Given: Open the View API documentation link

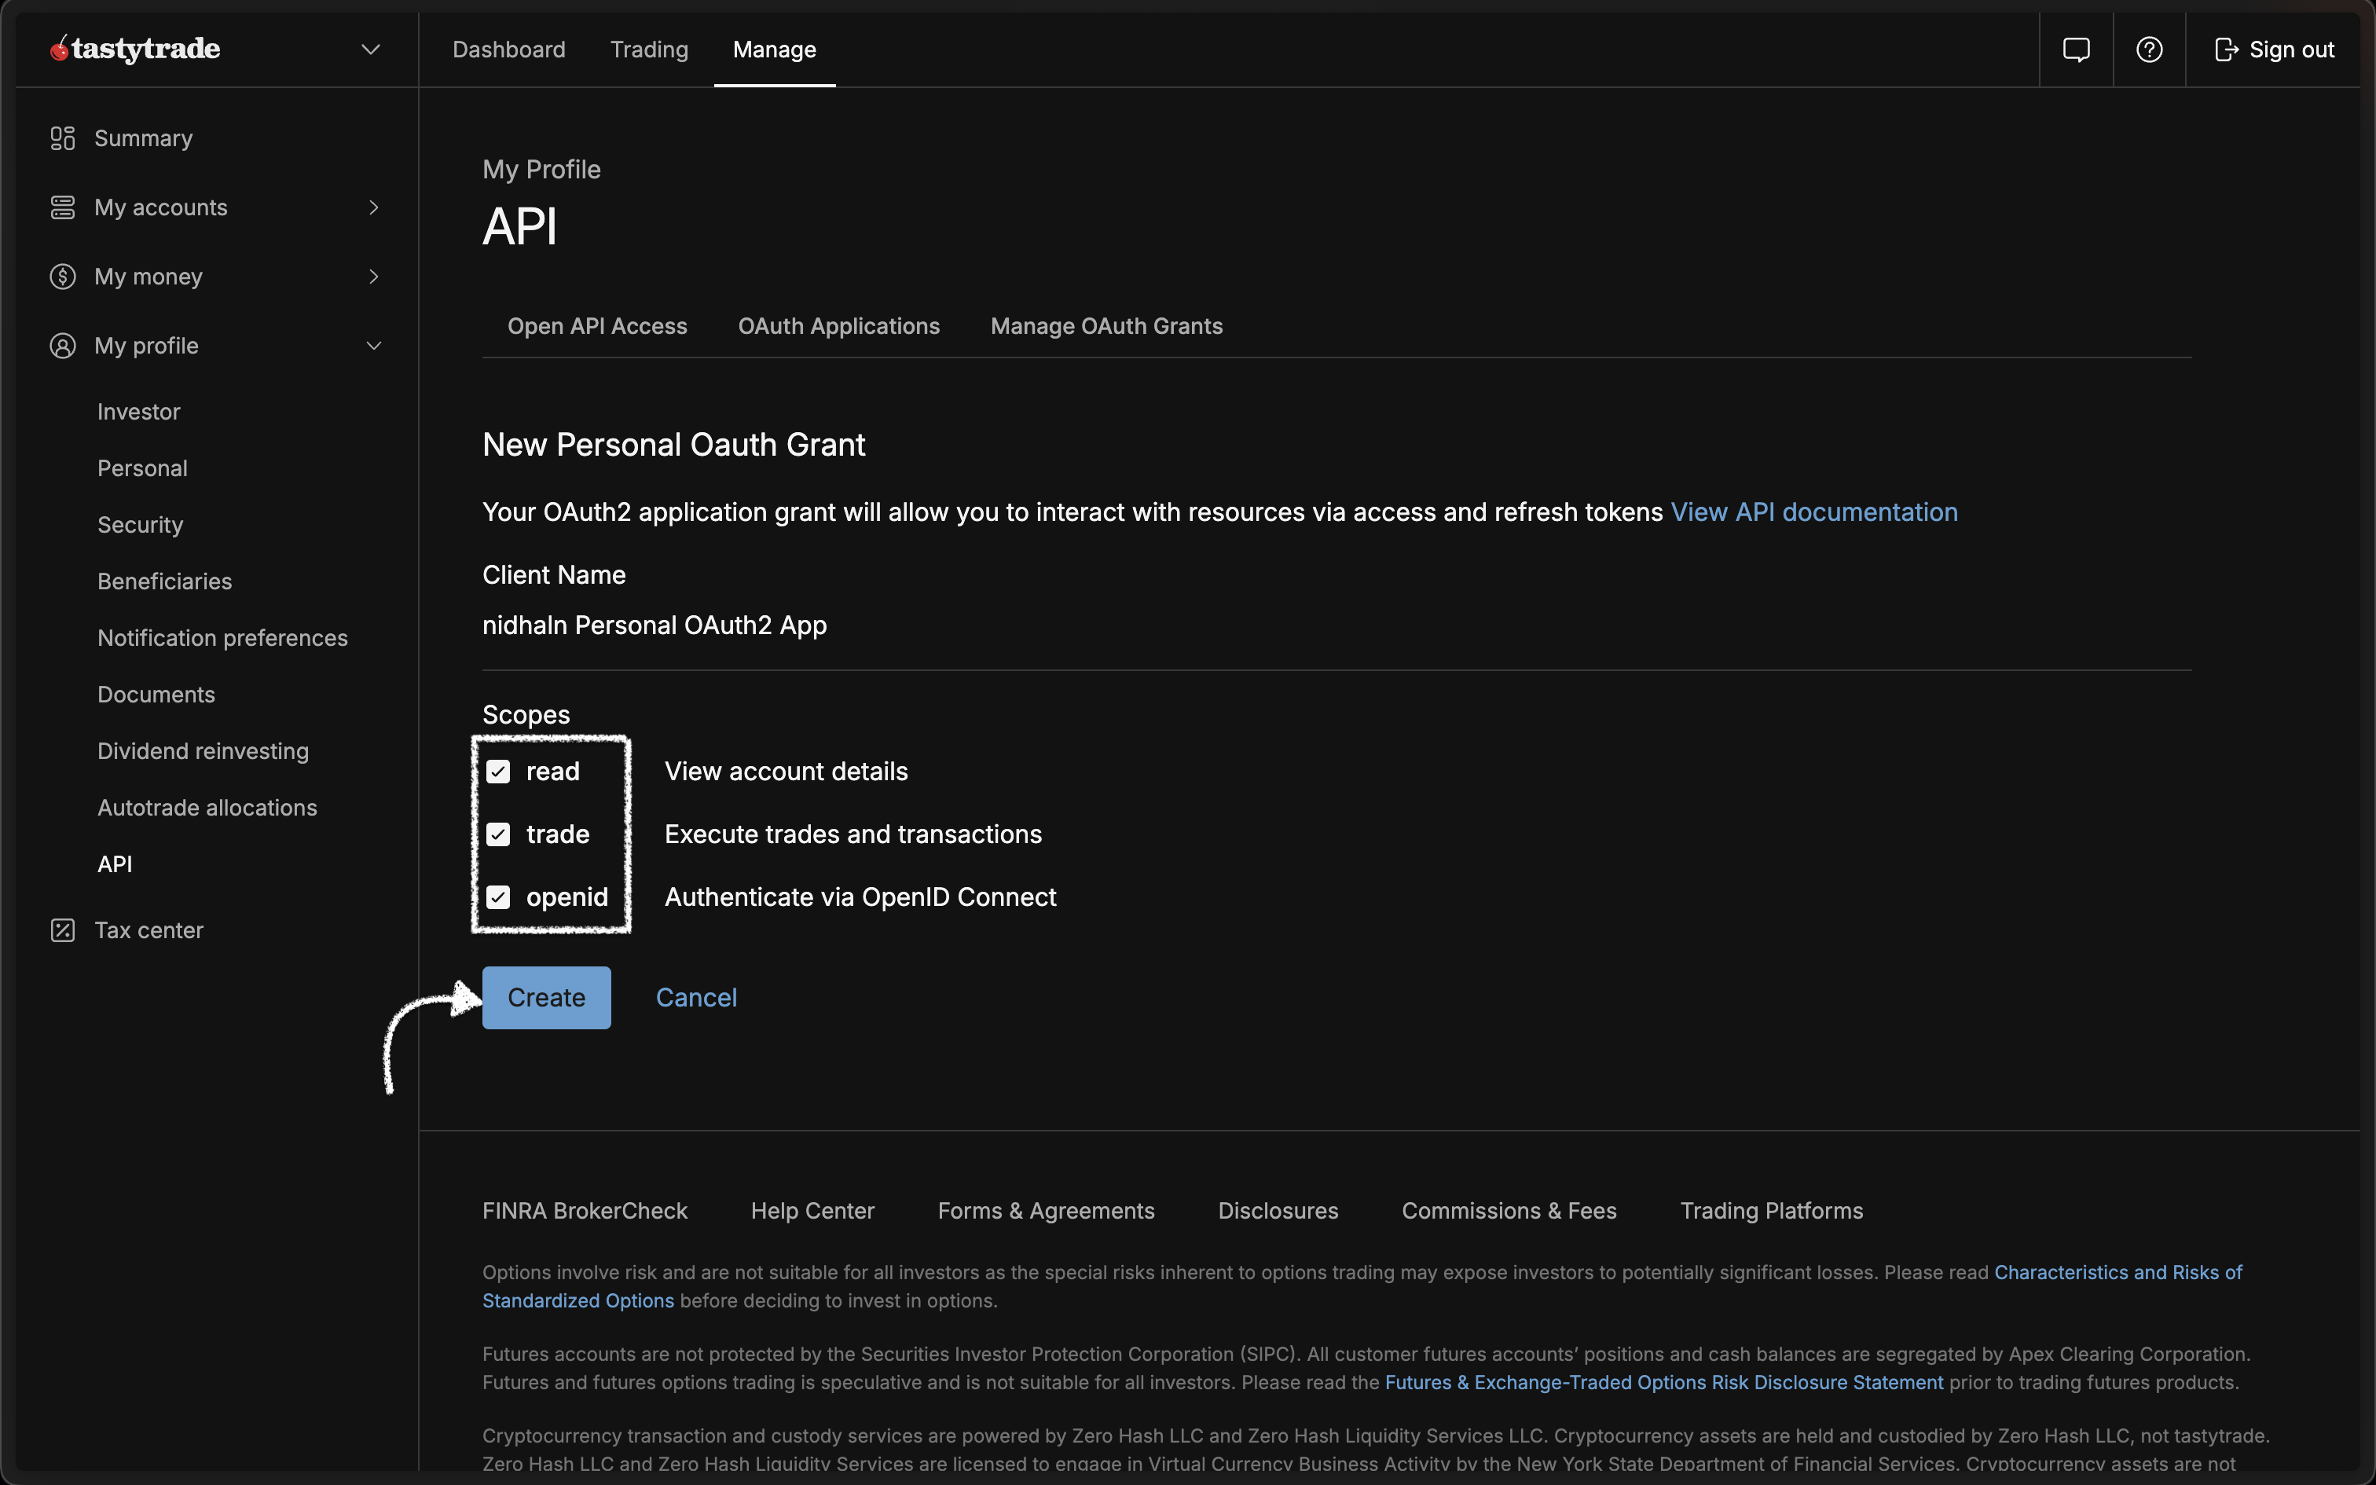Looking at the screenshot, I should 1813,512.
